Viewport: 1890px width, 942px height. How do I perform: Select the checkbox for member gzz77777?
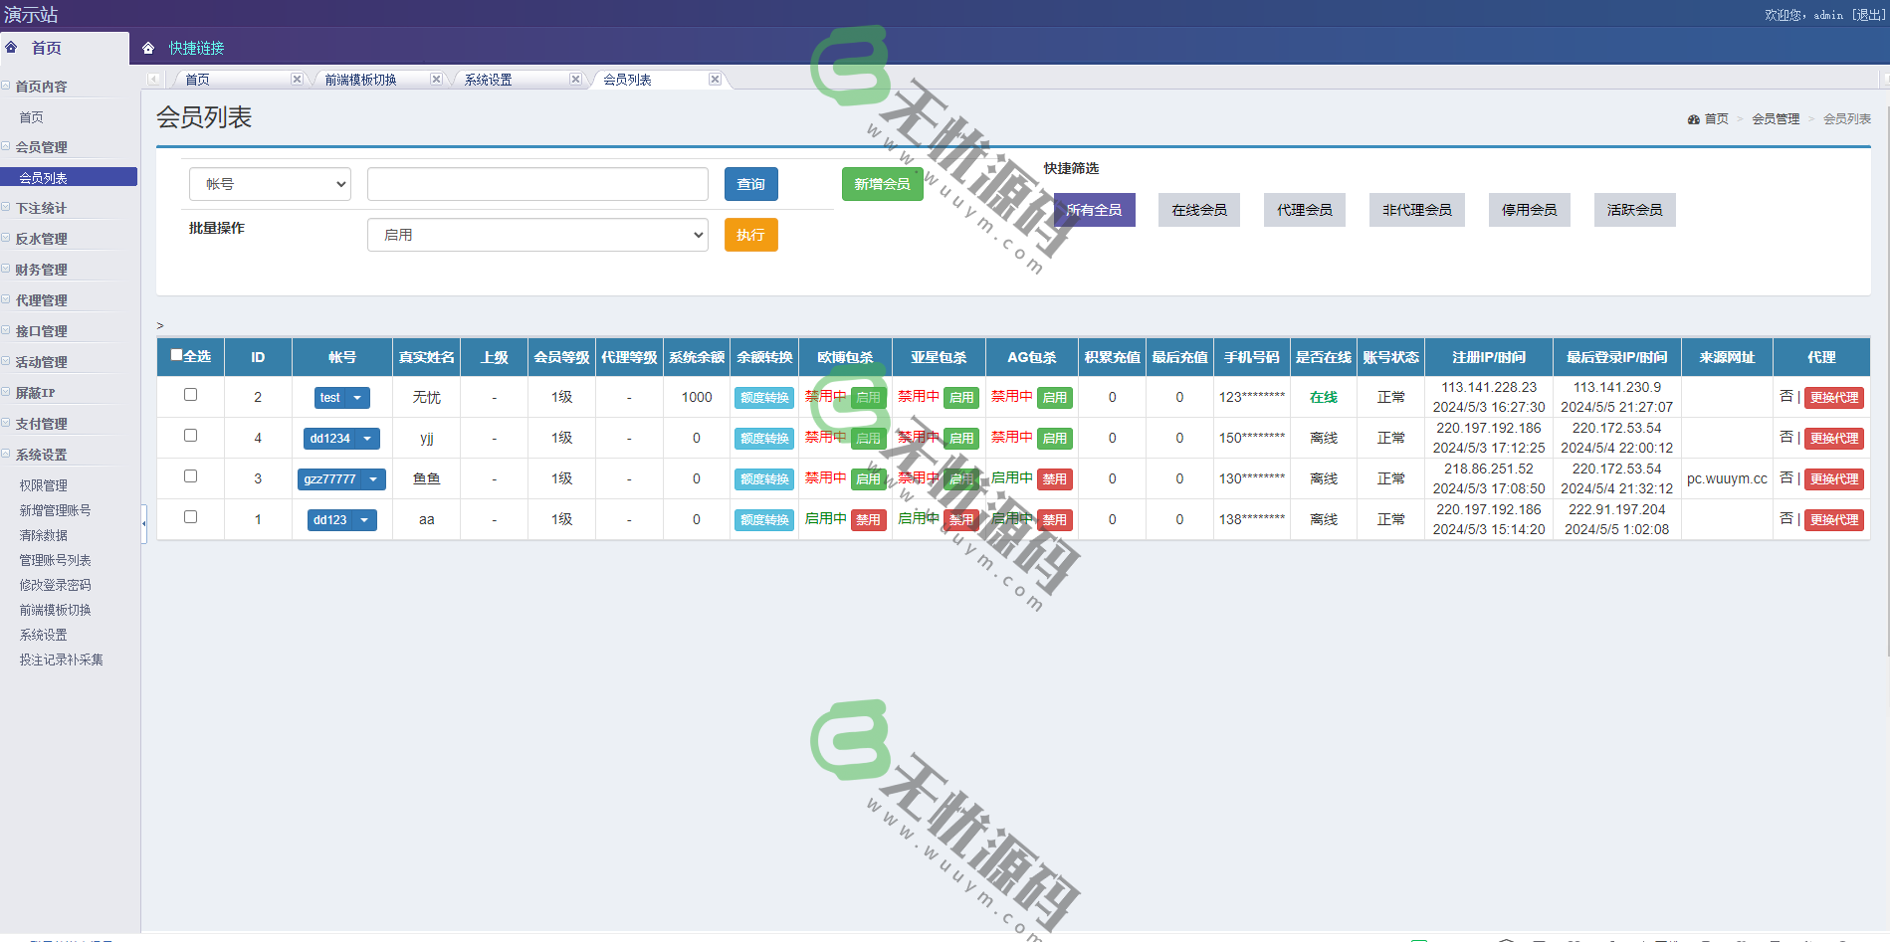tap(190, 476)
